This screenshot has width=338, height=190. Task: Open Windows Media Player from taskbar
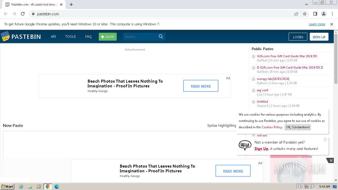(39, 187)
